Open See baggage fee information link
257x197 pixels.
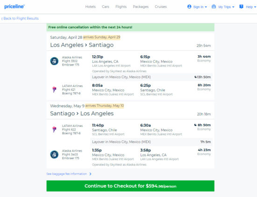tap(66, 174)
